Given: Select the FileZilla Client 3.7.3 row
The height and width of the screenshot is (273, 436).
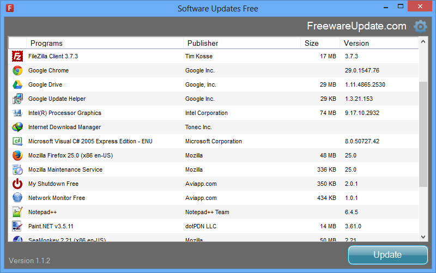Looking at the screenshot, I should (x=213, y=56).
